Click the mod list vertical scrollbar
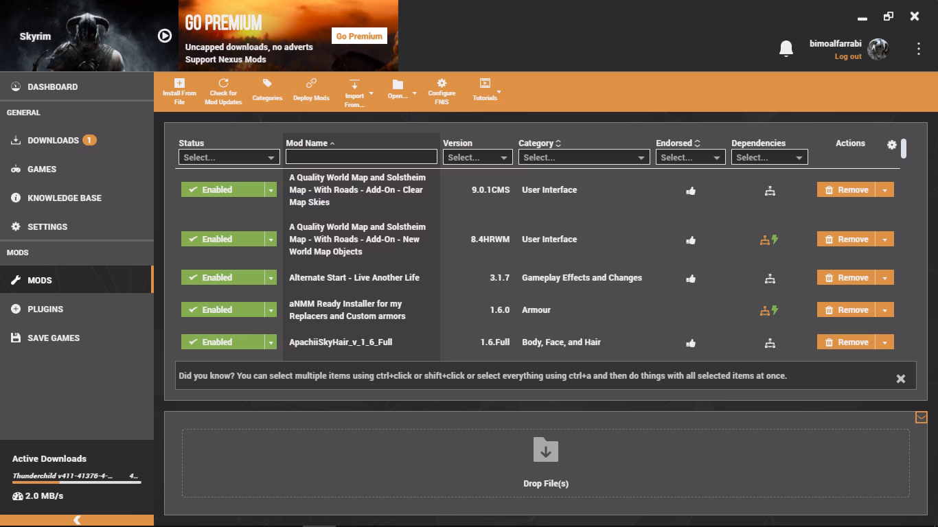This screenshot has height=527, width=938. 904,148
